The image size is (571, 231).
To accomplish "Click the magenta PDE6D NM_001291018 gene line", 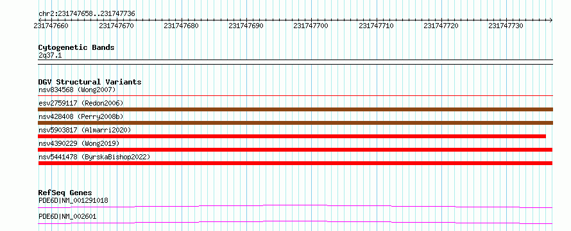I will coord(295,206).
